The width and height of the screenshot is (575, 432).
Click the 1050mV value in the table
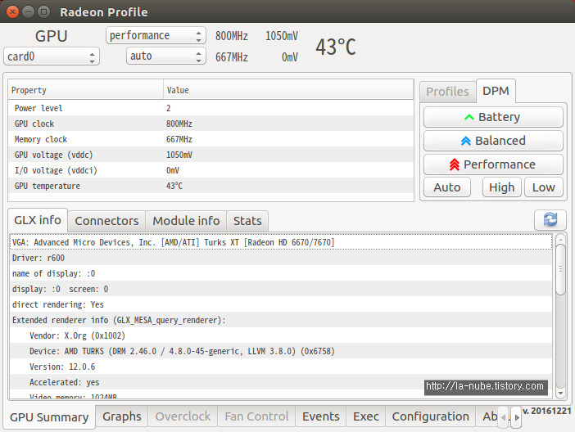tap(179, 155)
